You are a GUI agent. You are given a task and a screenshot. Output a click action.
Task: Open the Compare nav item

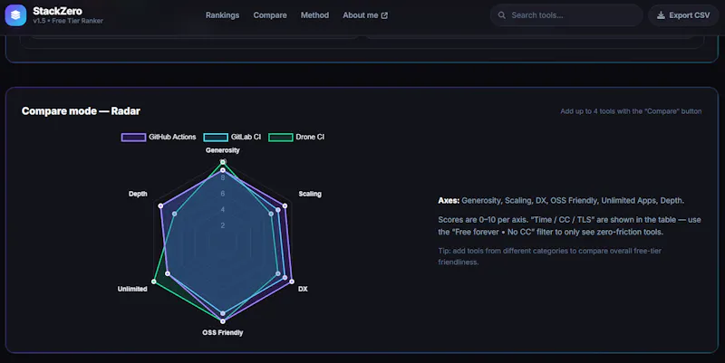click(x=270, y=15)
